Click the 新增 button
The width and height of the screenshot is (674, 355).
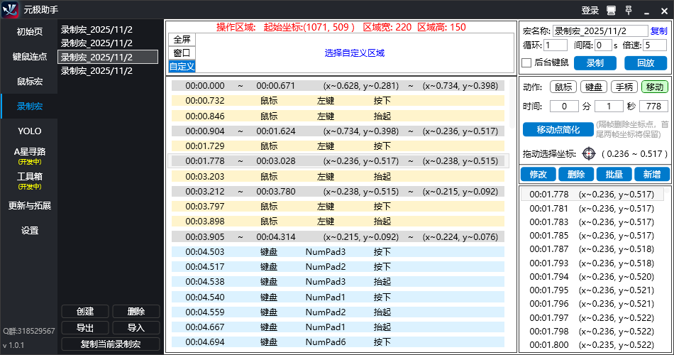coord(651,174)
